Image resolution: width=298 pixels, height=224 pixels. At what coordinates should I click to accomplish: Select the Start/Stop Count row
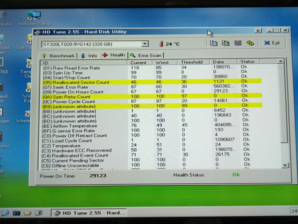point(151,77)
